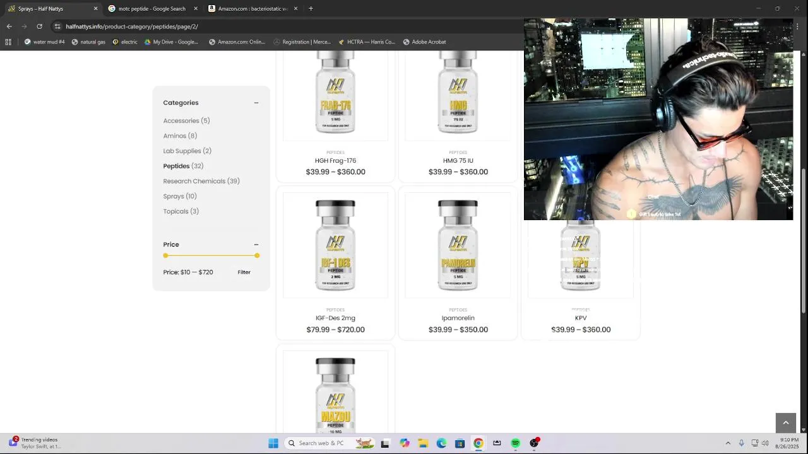
Task: Open the Ipamorelin vial thumbnail
Action: pos(458,245)
